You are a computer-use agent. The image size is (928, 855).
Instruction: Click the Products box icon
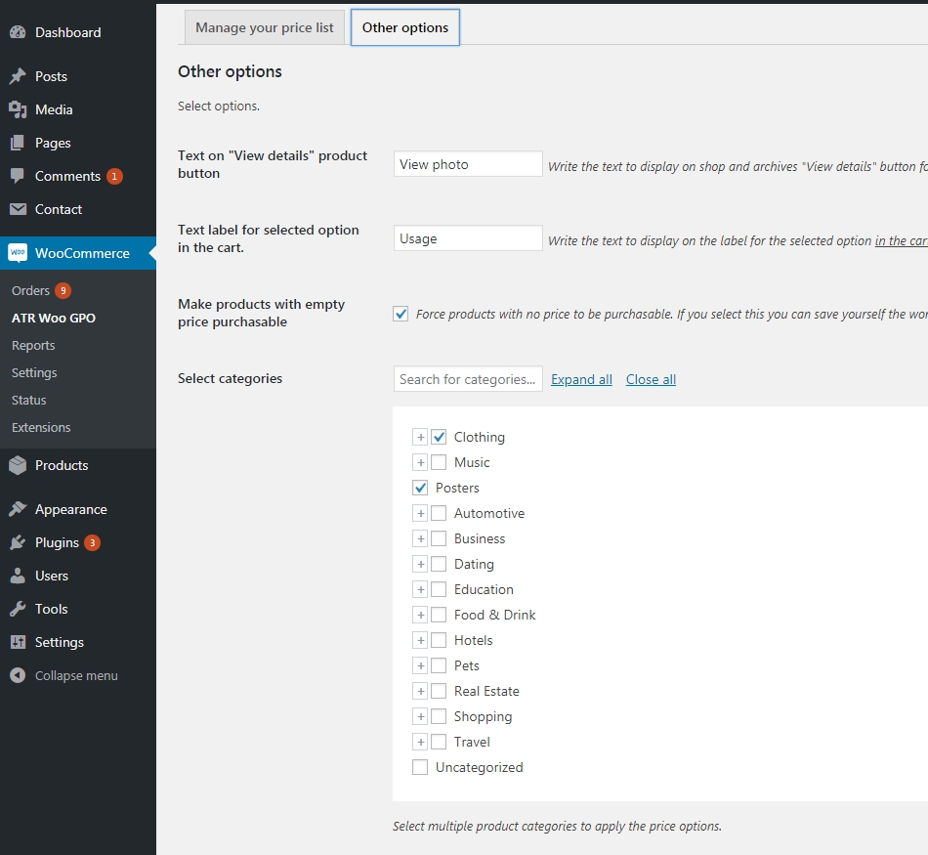click(18, 465)
